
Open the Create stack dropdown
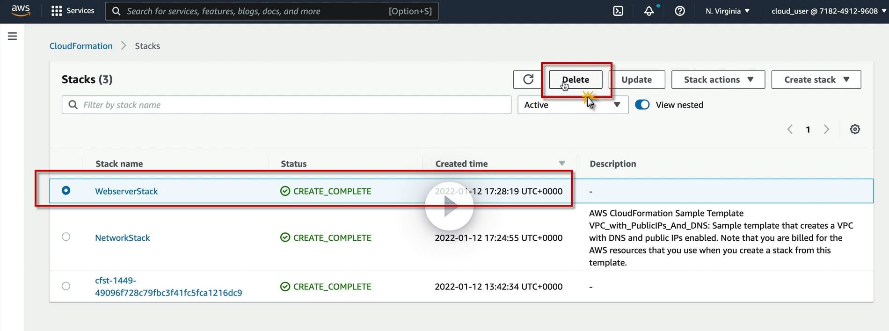pos(816,79)
